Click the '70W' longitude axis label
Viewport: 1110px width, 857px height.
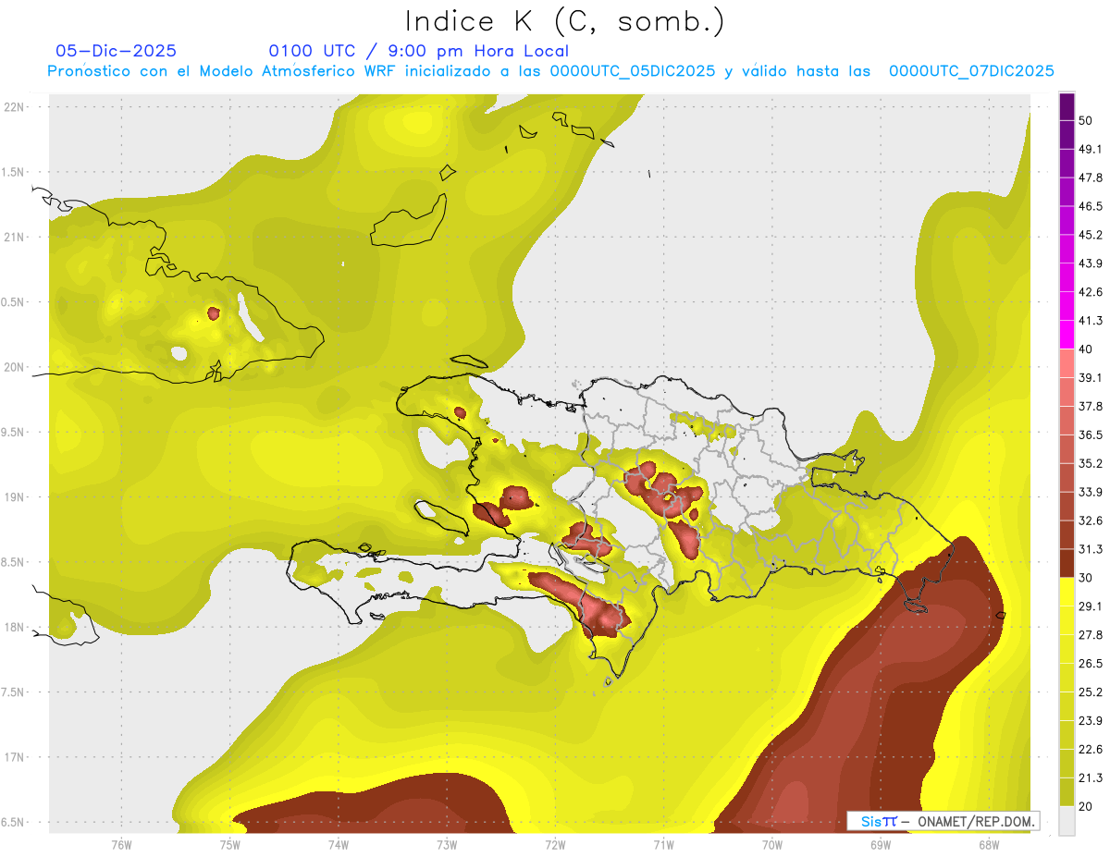(x=771, y=845)
